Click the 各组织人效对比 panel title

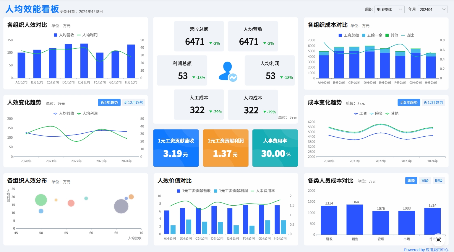pos(27,25)
